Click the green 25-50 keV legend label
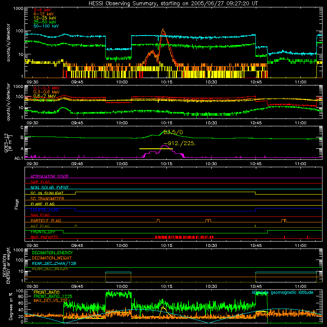 [45, 22]
